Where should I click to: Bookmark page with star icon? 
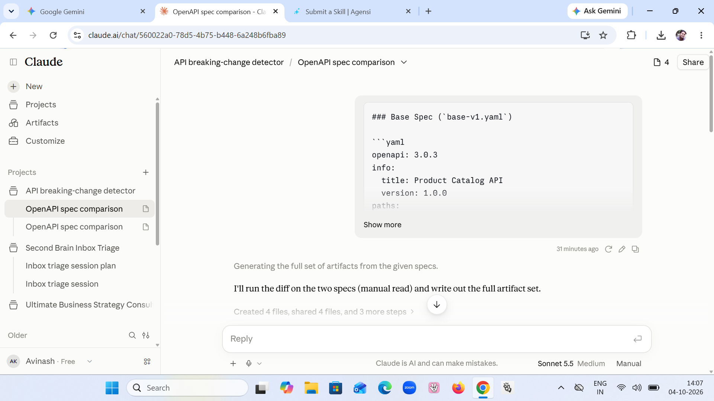pos(603,35)
